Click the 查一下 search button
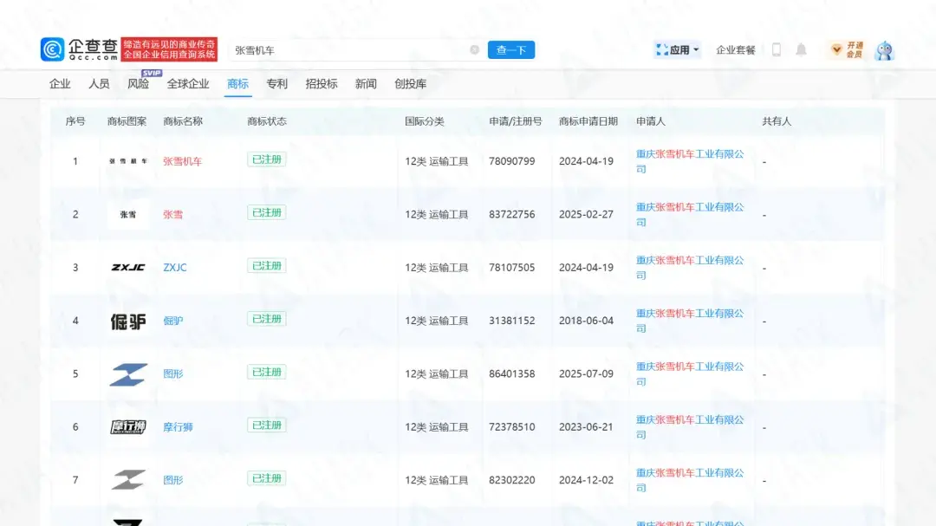The width and height of the screenshot is (936, 526). point(511,50)
